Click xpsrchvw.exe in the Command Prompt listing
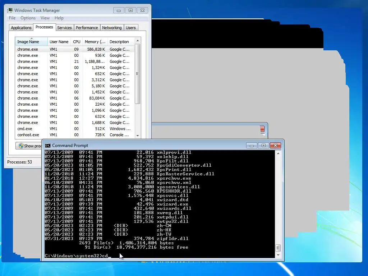The width and height of the screenshot is (368, 276). click(x=174, y=178)
